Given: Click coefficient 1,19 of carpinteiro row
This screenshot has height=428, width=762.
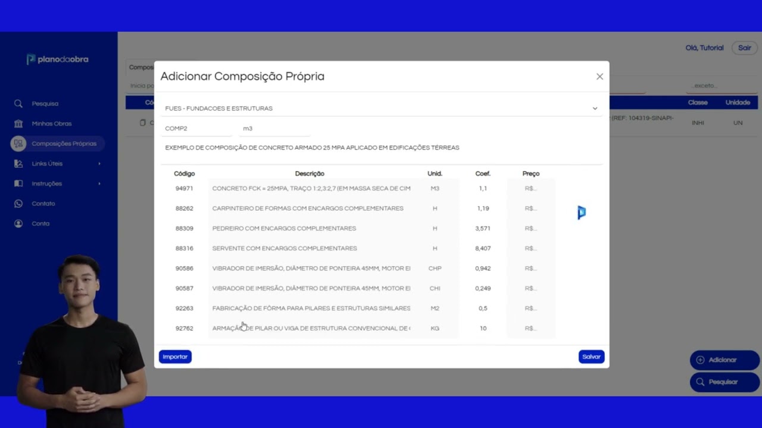Looking at the screenshot, I should (x=483, y=209).
